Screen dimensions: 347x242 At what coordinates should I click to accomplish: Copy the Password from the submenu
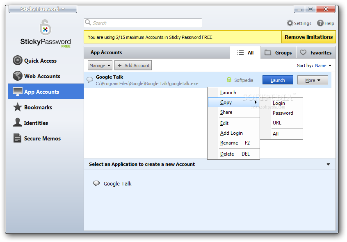281,113
